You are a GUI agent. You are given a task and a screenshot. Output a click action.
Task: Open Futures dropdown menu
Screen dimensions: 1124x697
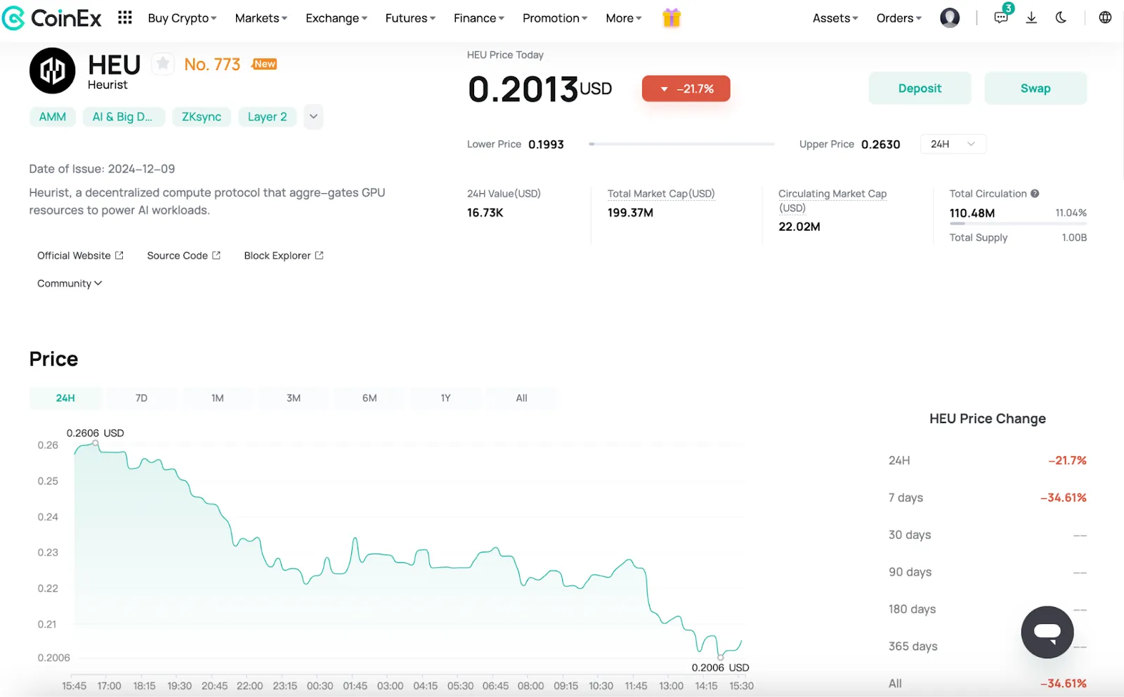[410, 18]
